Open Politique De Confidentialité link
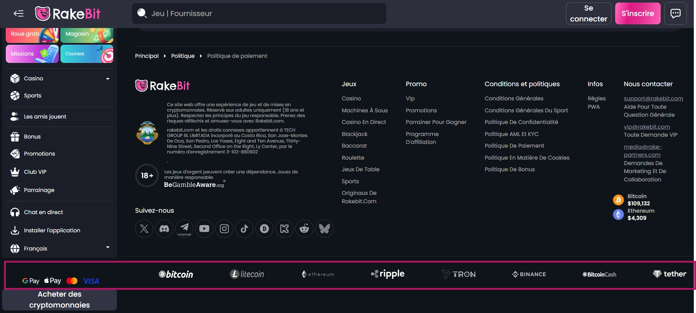Image resolution: width=696 pixels, height=313 pixels. (x=521, y=122)
